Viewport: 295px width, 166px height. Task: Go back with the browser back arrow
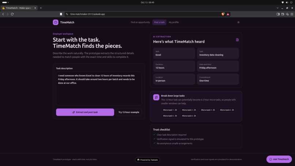point(3,14)
